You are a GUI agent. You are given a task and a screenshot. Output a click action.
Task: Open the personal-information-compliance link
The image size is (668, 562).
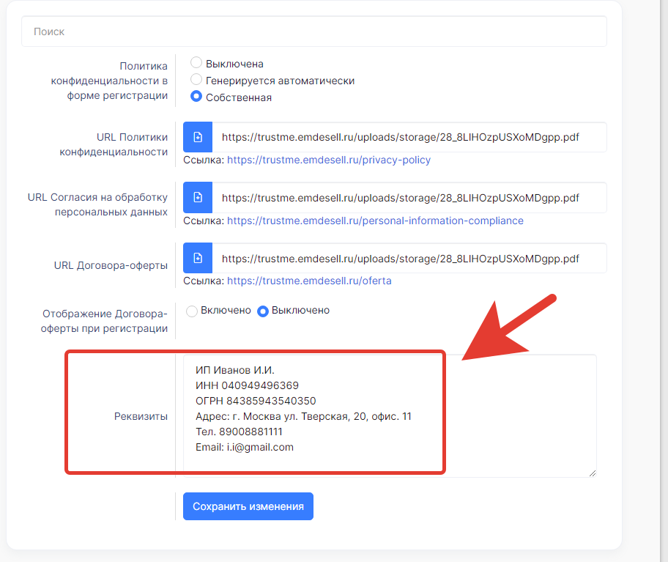(x=375, y=221)
